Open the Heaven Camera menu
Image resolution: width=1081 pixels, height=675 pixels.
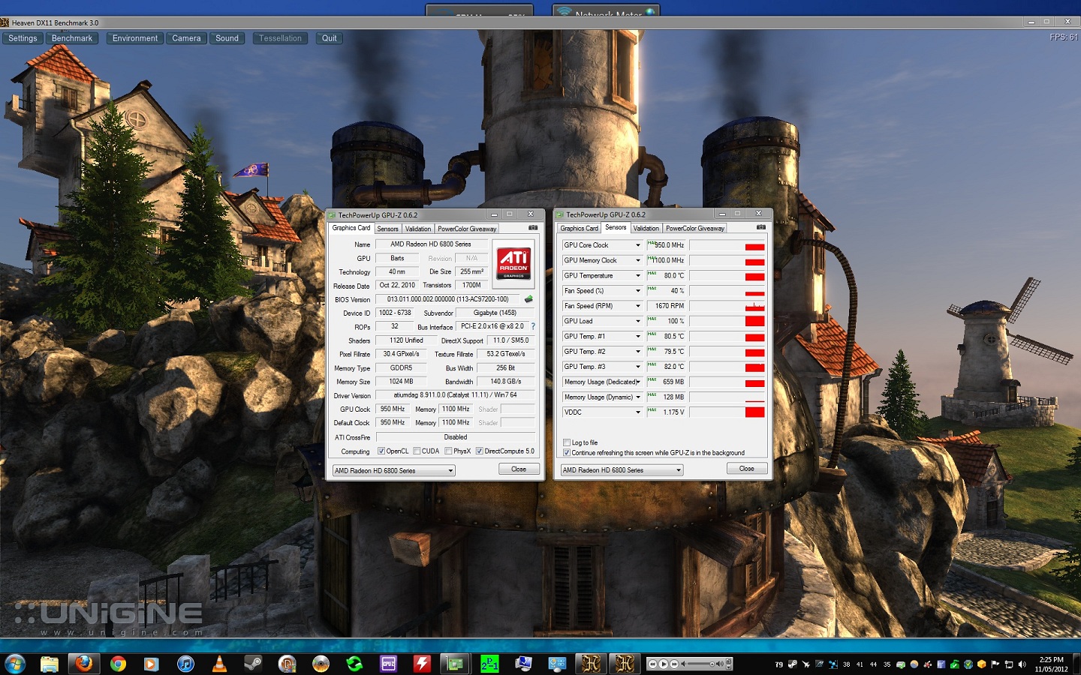186,38
